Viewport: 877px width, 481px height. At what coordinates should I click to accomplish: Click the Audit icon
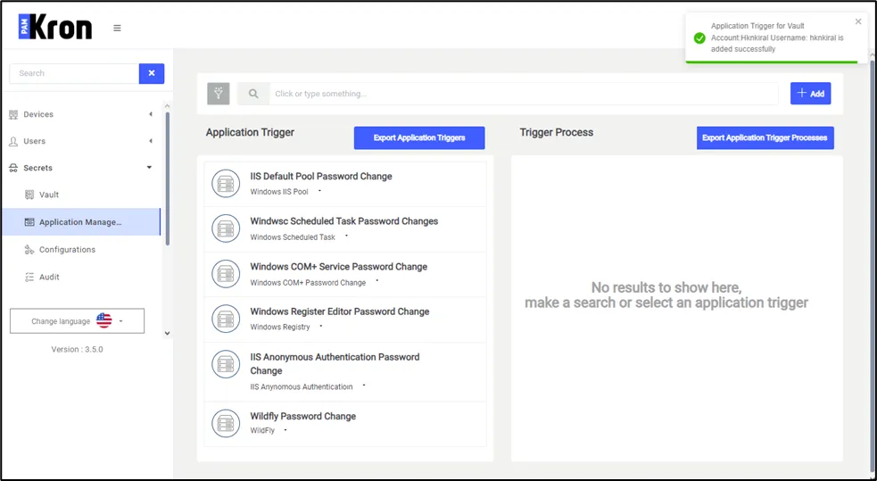pos(29,277)
